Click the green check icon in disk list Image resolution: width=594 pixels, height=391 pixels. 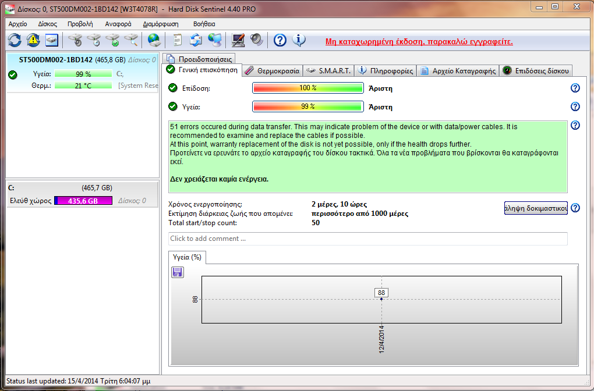[x=13, y=74]
